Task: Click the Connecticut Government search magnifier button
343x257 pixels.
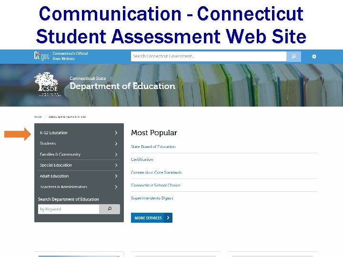Action: 293,56
